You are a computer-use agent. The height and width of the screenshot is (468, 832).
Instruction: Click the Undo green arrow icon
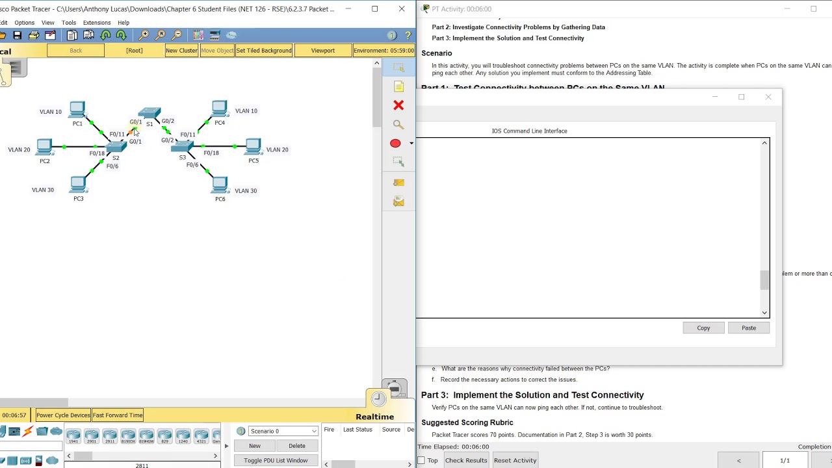[x=105, y=35]
